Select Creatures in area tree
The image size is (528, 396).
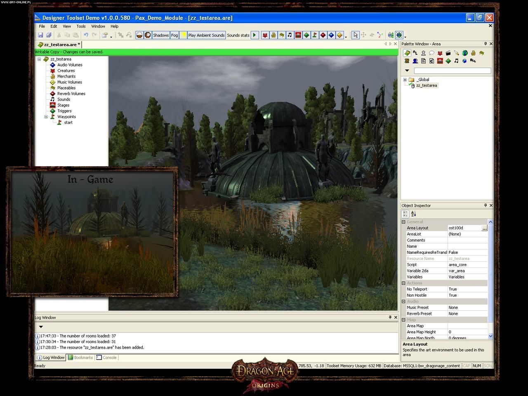[66, 71]
